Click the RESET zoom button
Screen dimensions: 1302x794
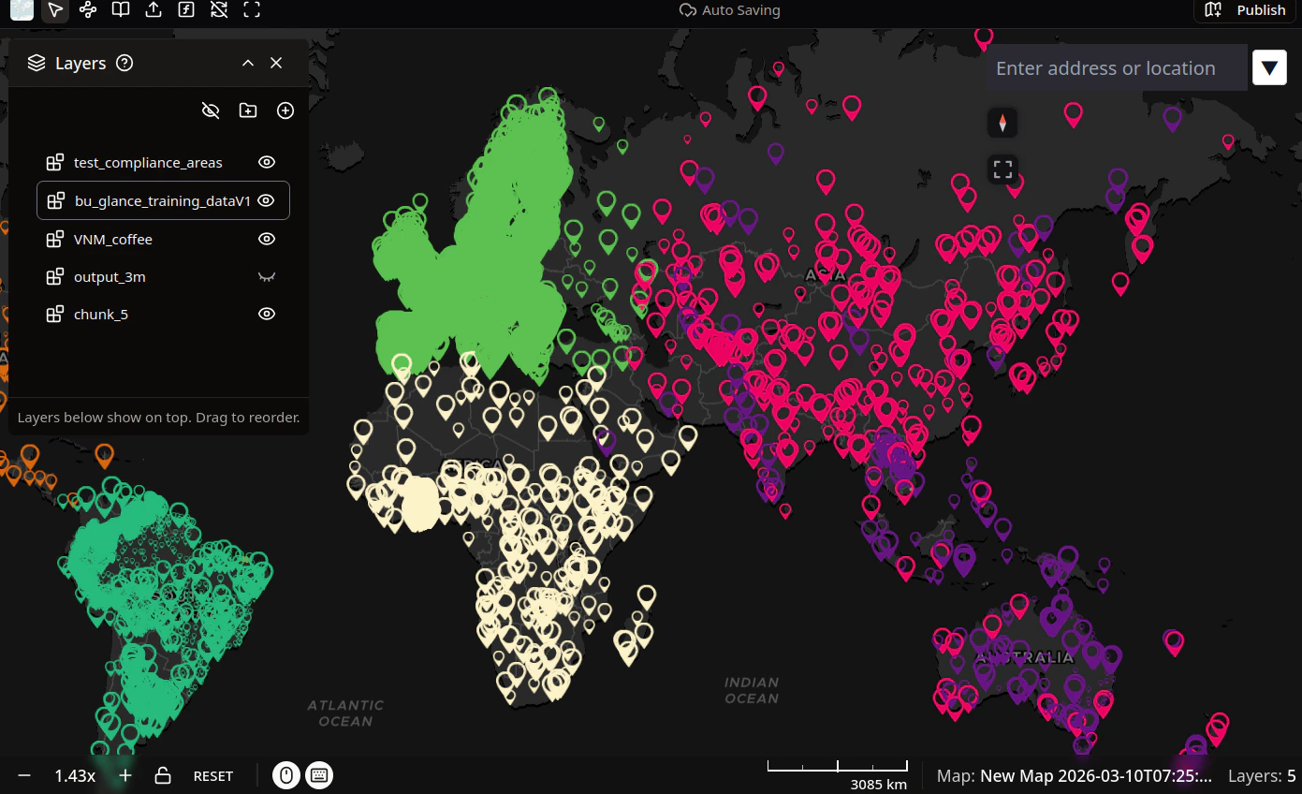[213, 776]
